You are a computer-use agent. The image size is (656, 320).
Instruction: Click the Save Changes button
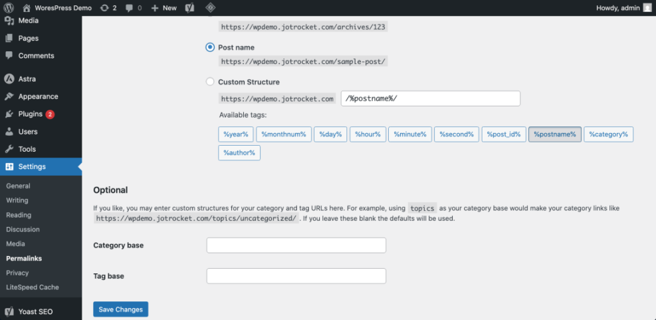(120, 309)
